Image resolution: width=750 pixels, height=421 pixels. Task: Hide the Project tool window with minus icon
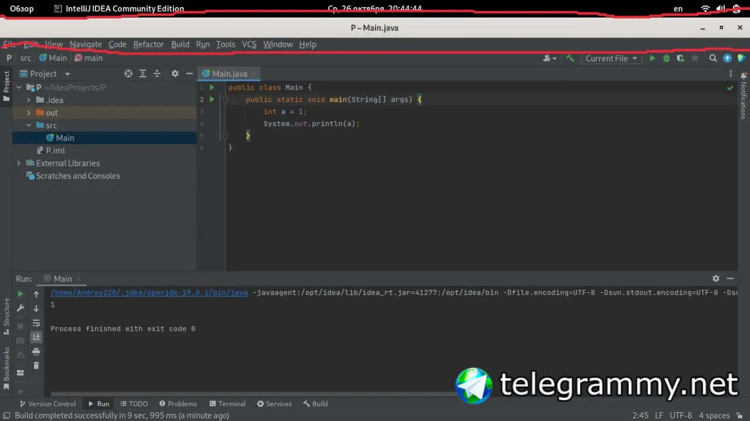tap(189, 74)
